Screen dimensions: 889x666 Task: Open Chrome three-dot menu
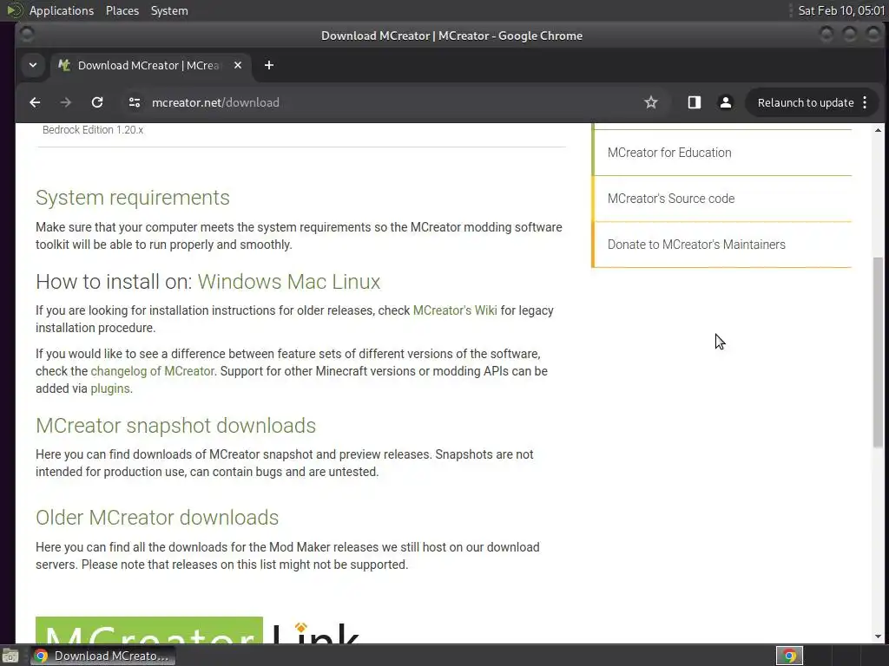coord(865,102)
